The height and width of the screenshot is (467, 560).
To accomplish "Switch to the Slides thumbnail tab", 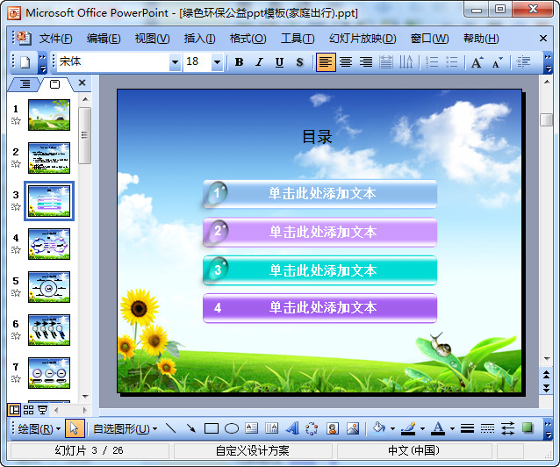I will (54, 84).
